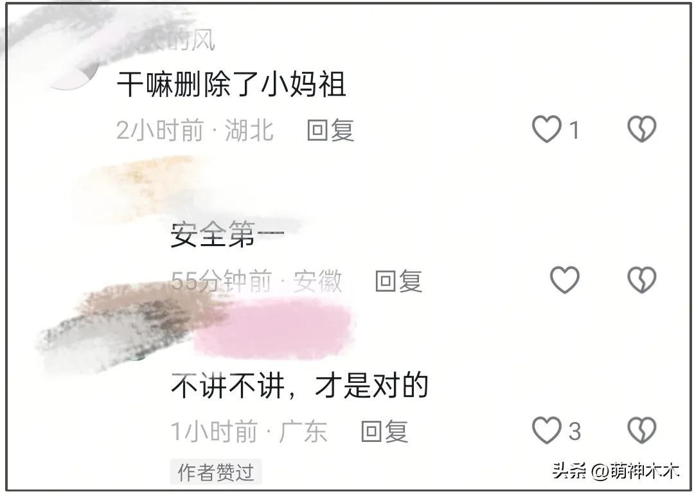Reply to the comment from 湖北
Screen dimensions: 694x494
click(x=331, y=130)
